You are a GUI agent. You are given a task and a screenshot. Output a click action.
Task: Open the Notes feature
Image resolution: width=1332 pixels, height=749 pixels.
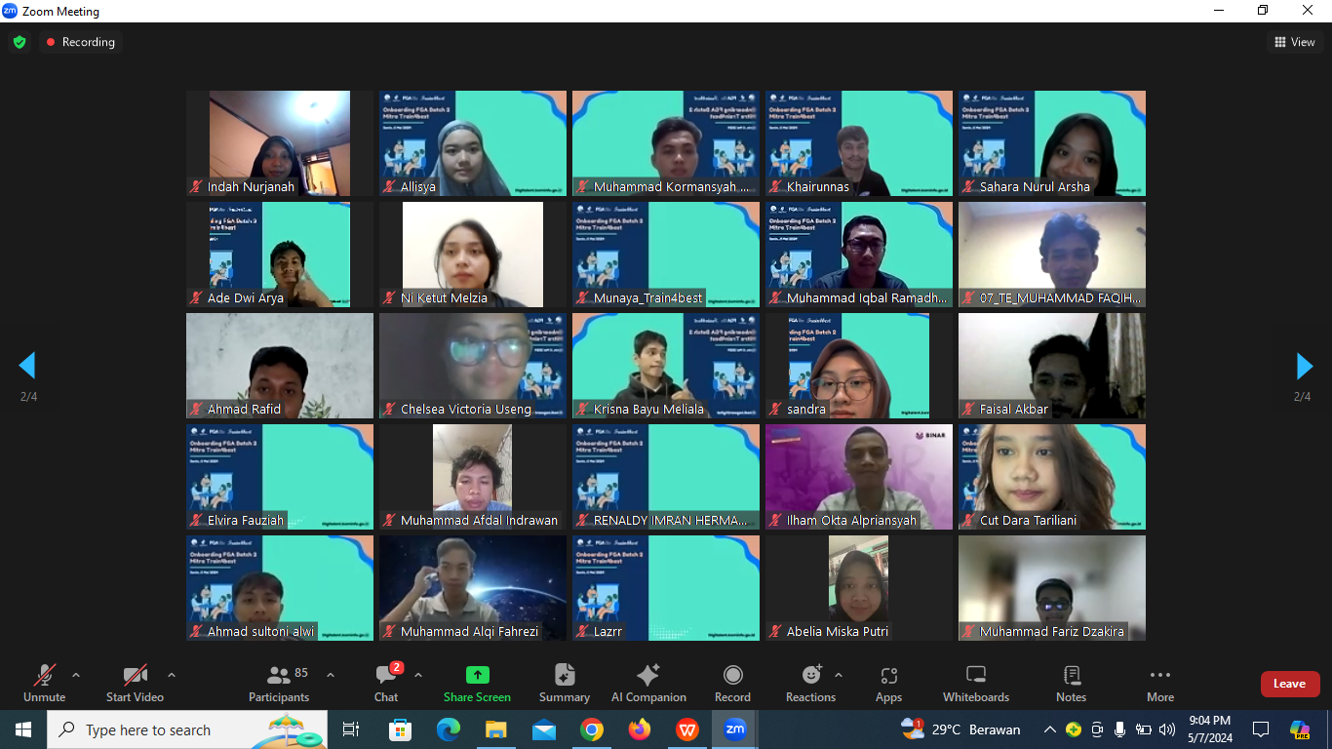click(1071, 683)
